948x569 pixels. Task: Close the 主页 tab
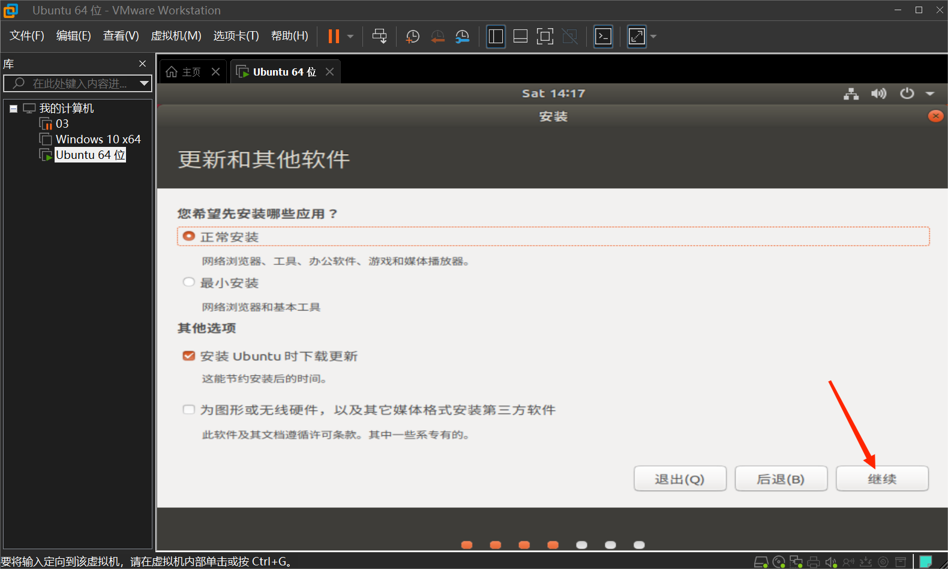[x=216, y=72]
